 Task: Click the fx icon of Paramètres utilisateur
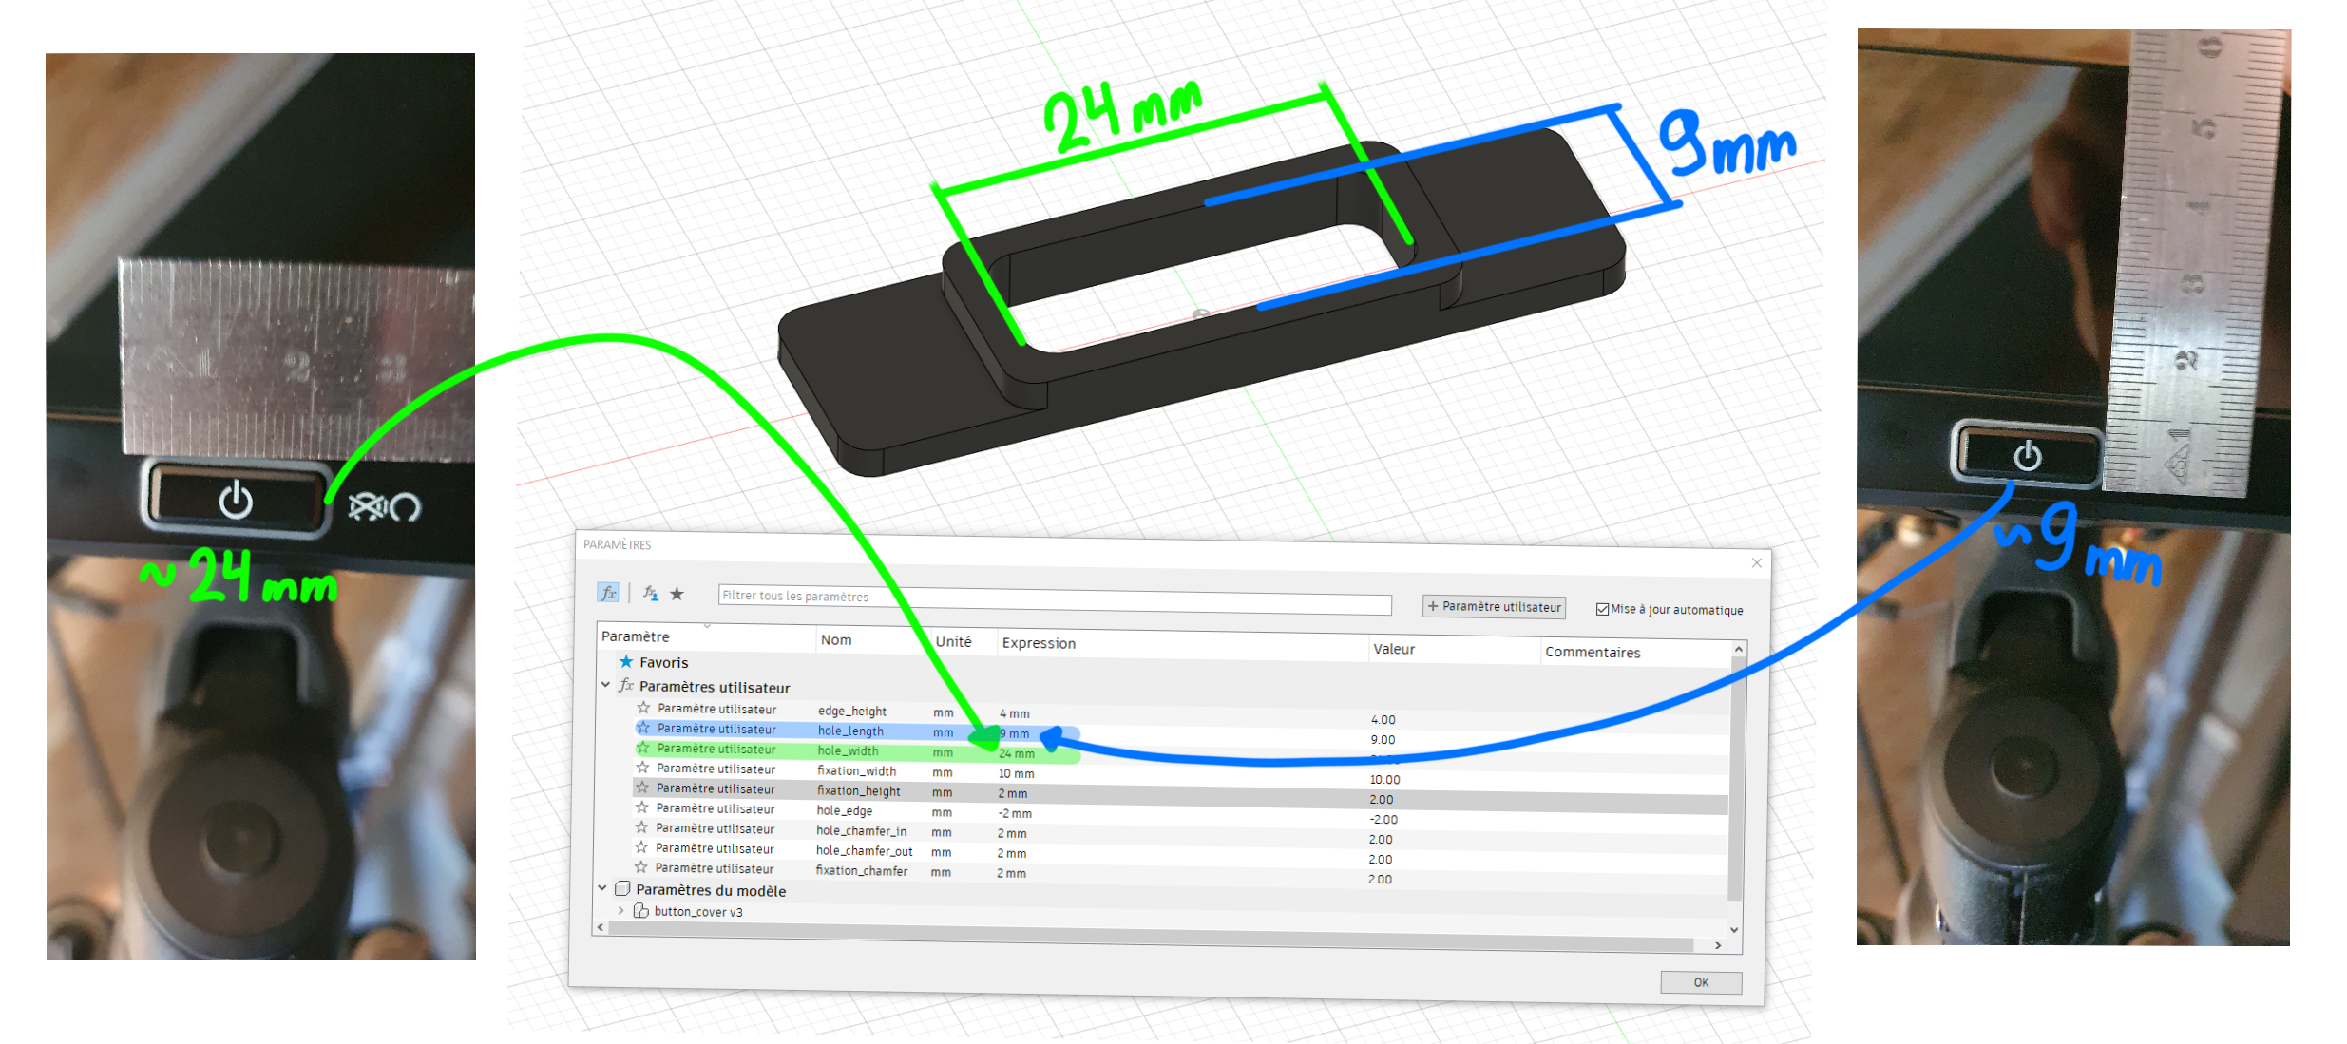(x=626, y=686)
